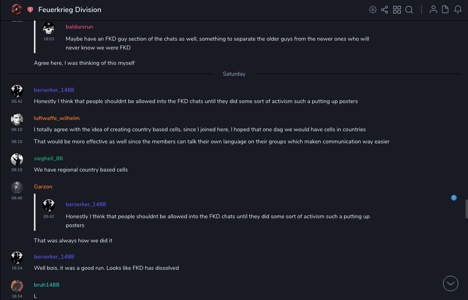This screenshot has width=468, height=300.
Task: Click the vertical scrollbar thumb
Action: [466, 209]
